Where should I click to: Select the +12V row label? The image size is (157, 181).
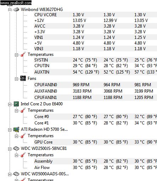39,21
